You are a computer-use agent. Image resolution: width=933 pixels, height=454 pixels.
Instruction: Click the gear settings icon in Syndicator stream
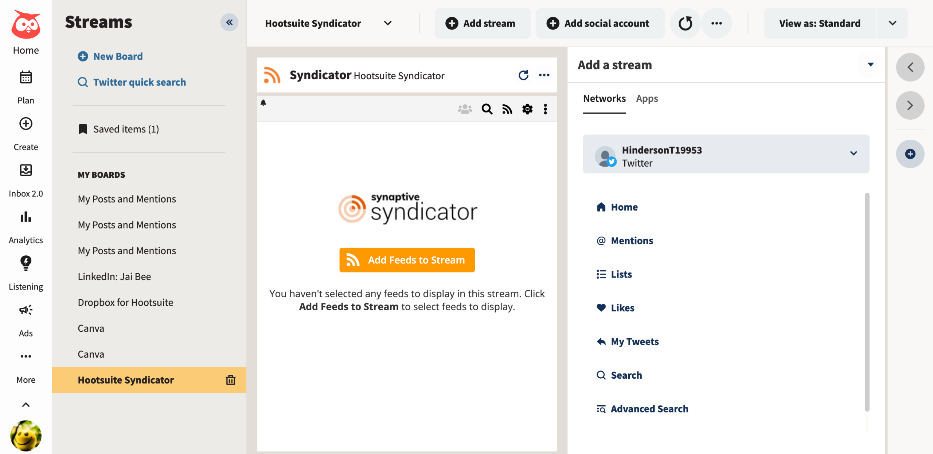[527, 109]
